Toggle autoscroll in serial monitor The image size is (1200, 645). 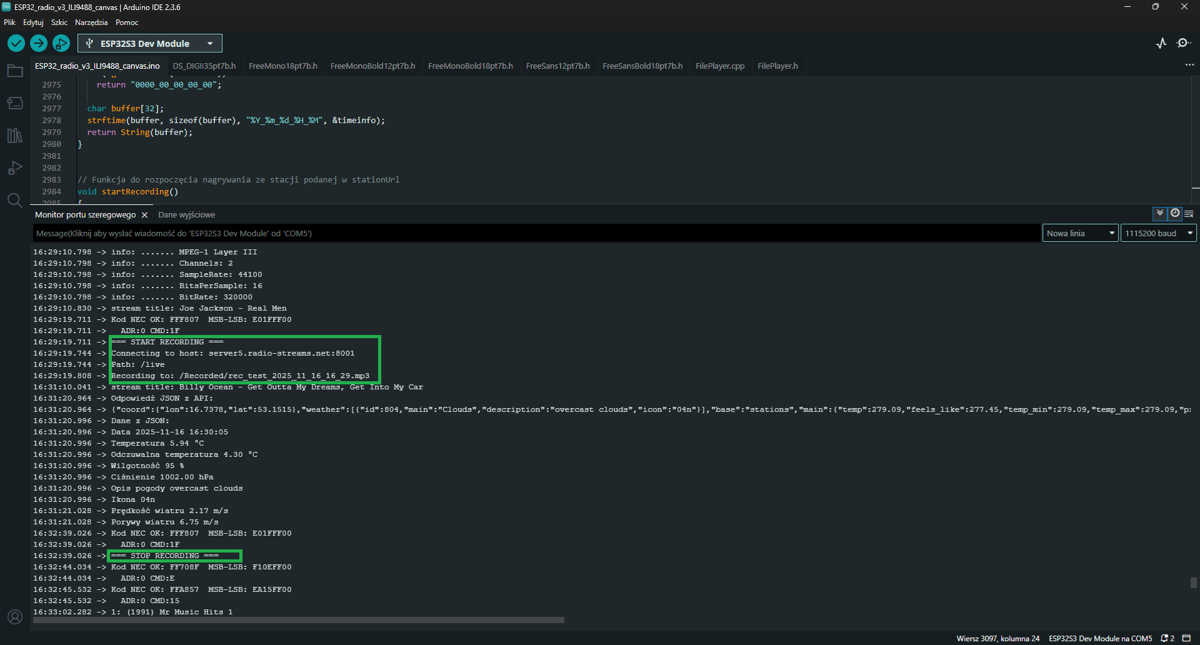[x=1160, y=213]
